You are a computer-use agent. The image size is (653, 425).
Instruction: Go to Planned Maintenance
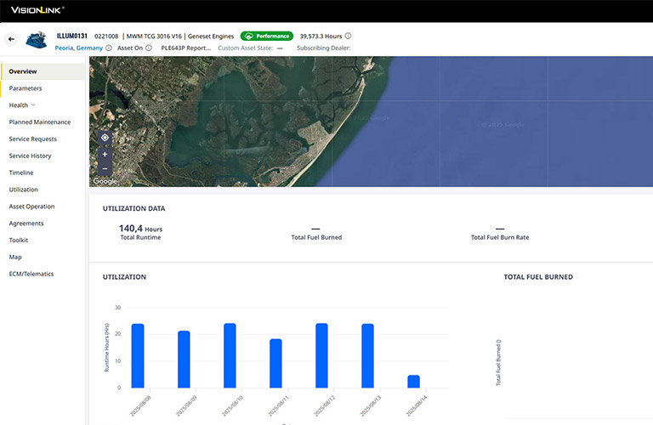click(x=40, y=122)
